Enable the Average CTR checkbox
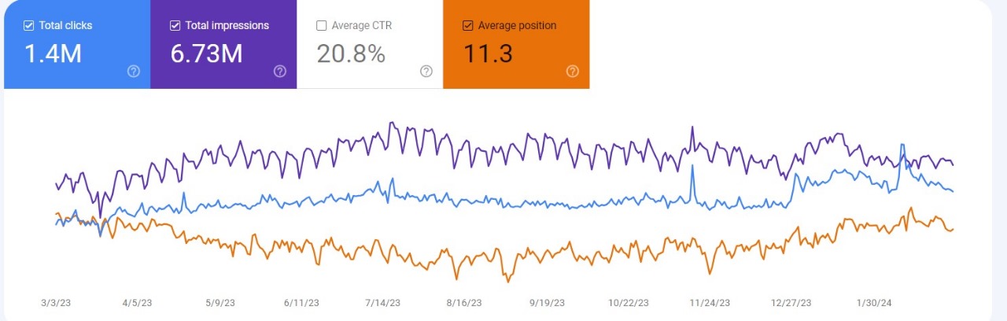 (x=321, y=26)
